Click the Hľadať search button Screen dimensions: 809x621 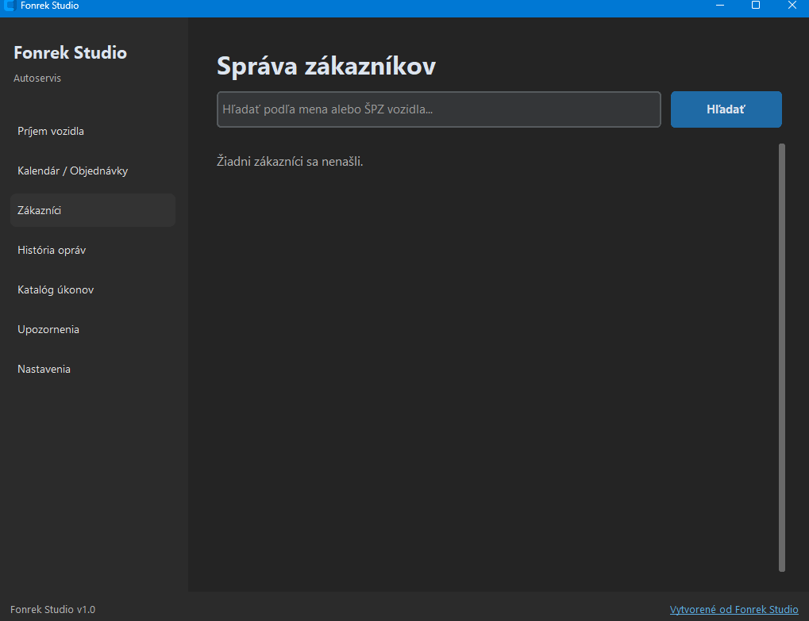coord(726,109)
